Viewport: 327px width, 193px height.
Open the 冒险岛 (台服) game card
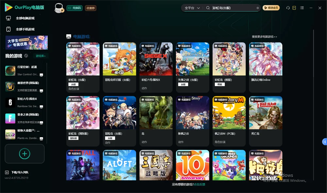119,121
